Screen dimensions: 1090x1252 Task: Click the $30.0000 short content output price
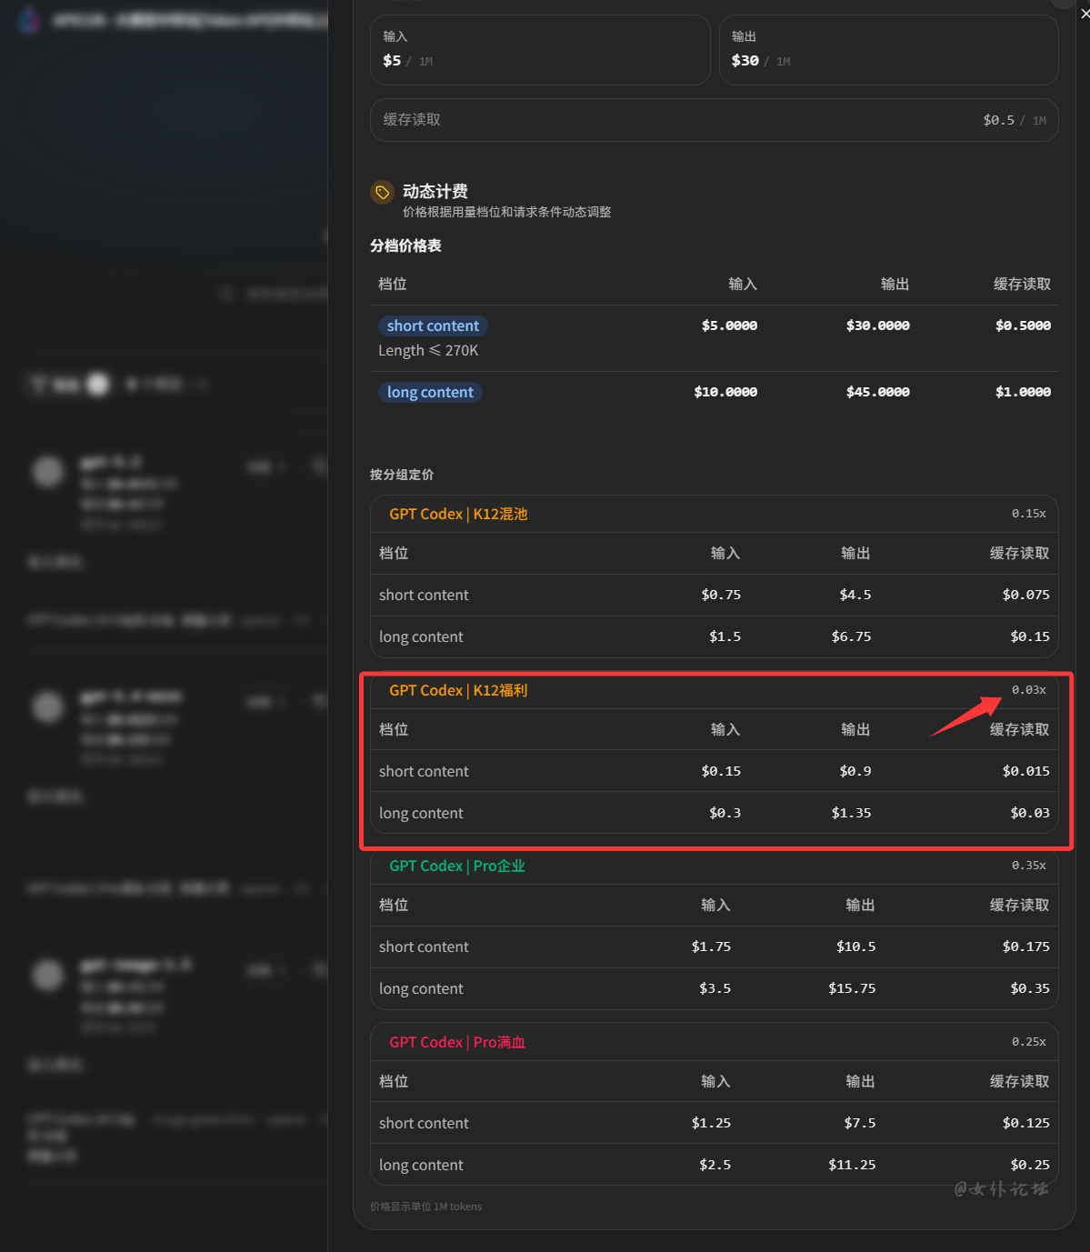(877, 326)
